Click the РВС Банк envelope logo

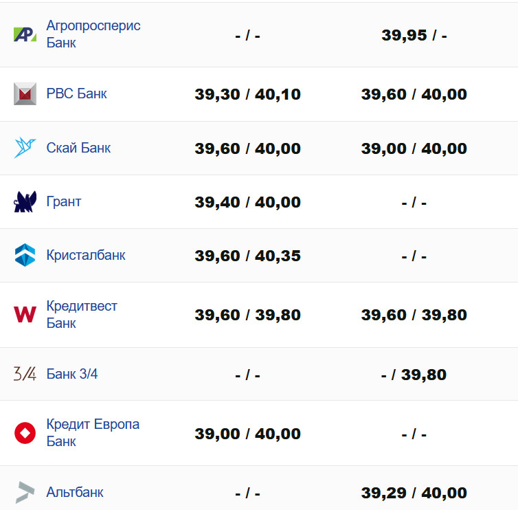click(25, 94)
